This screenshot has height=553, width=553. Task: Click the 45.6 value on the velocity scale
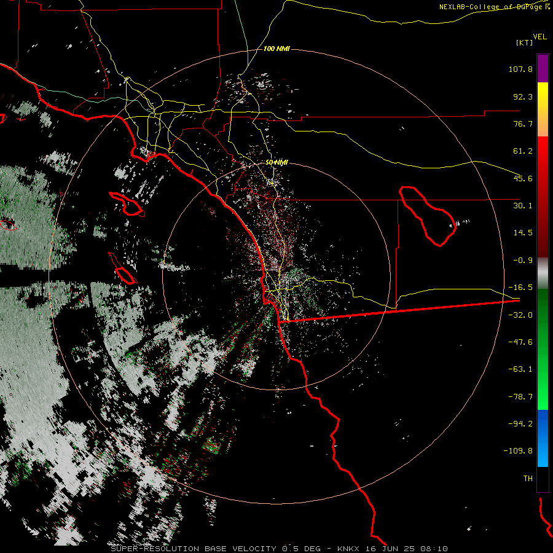523,178
